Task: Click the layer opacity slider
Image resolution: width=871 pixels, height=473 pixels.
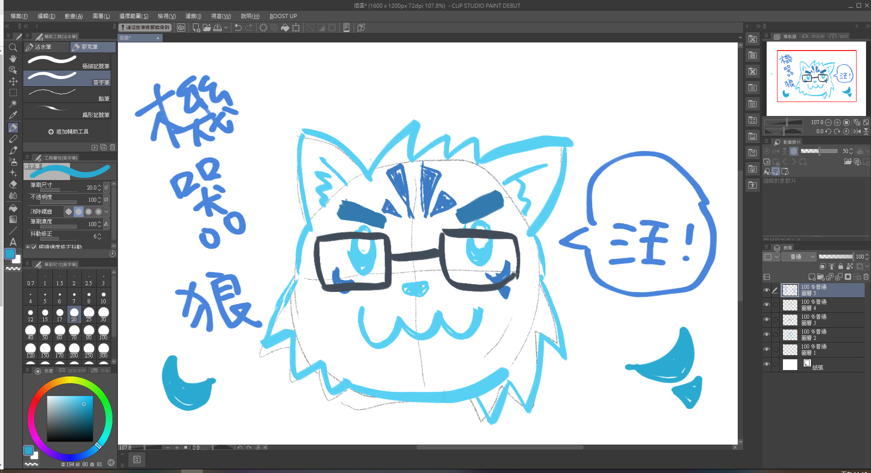Action: click(836, 257)
